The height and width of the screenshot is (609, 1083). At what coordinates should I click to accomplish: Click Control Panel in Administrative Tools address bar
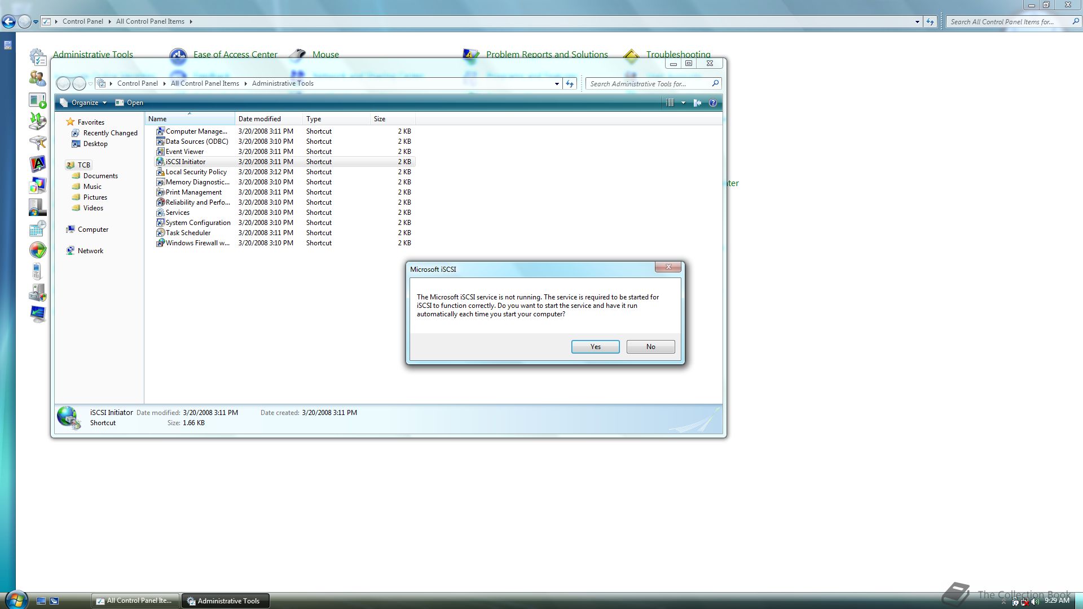(x=138, y=83)
